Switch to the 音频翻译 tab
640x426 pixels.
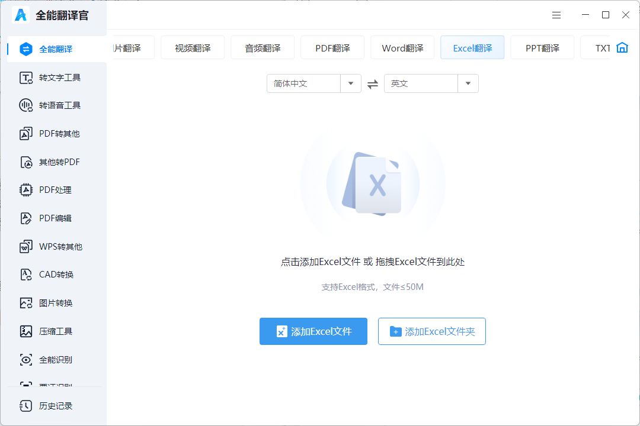(263, 48)
